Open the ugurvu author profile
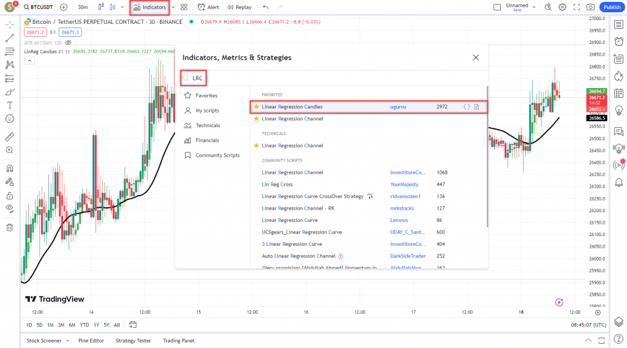 click(398, 106)
